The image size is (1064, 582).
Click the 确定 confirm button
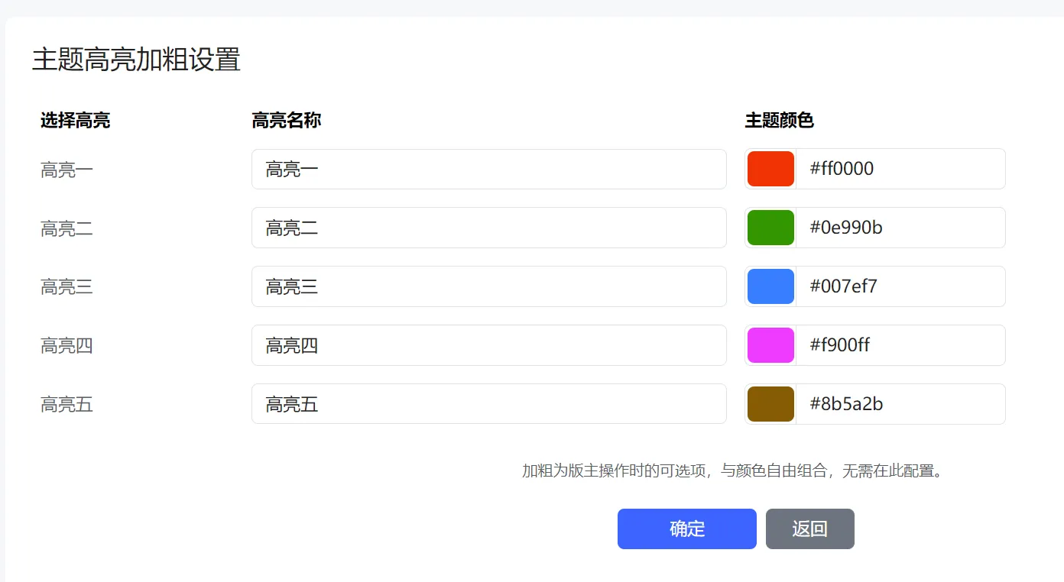pyautogui.click(x=687, y=529)
